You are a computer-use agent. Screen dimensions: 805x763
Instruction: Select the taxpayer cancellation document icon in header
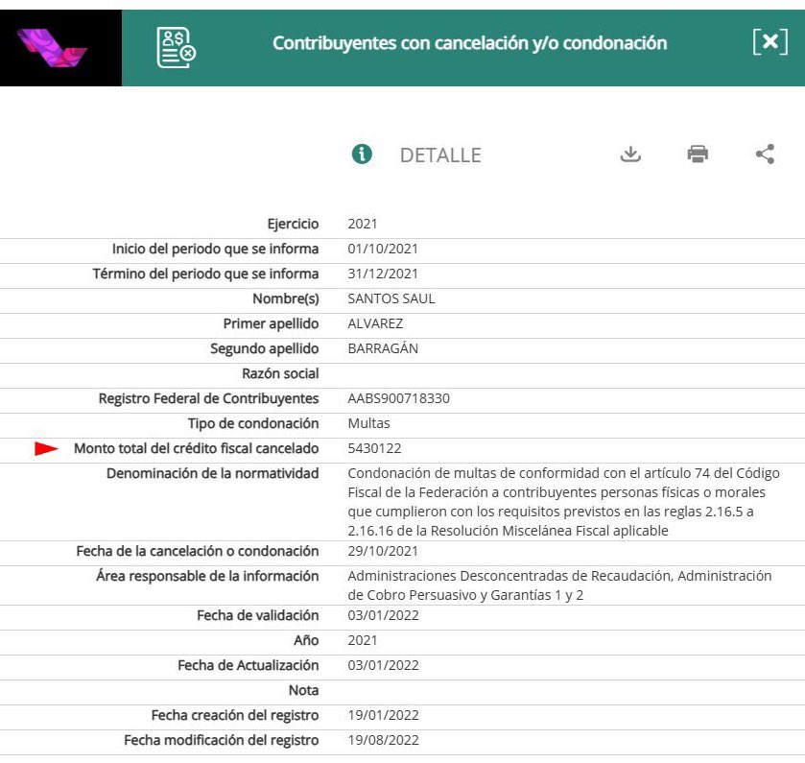174,40
